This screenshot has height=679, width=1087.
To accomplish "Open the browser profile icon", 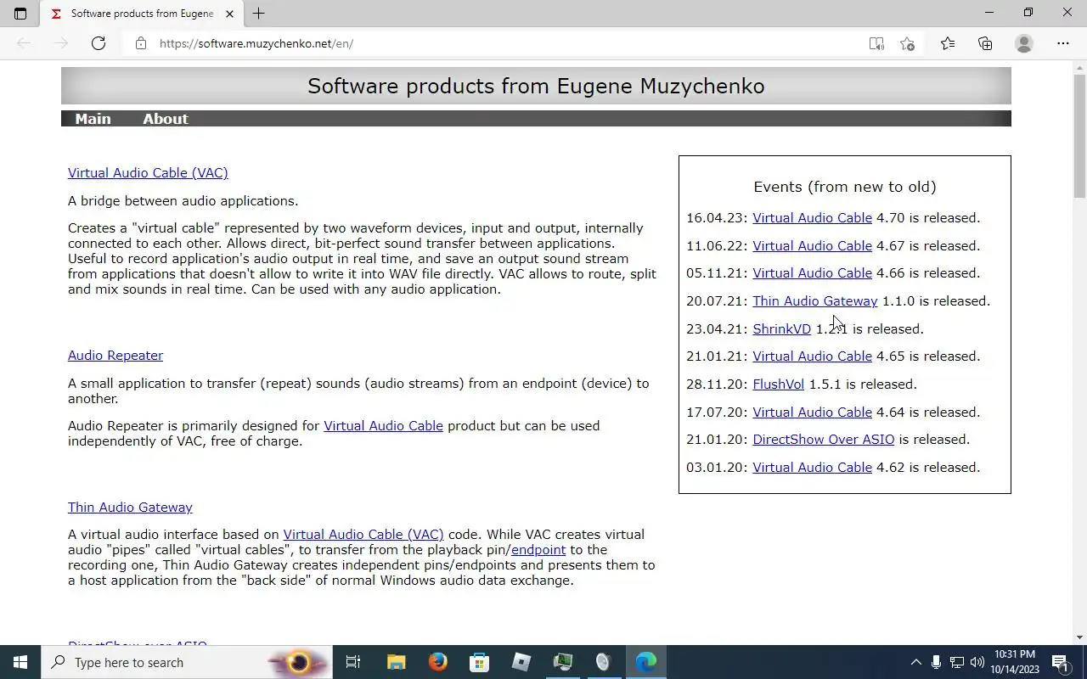I will (x=1024, y=43).
